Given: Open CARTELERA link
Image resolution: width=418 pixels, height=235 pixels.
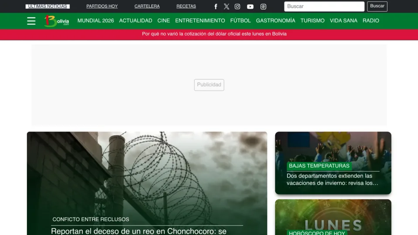Looking at the screenshot, I should [147, 6].
